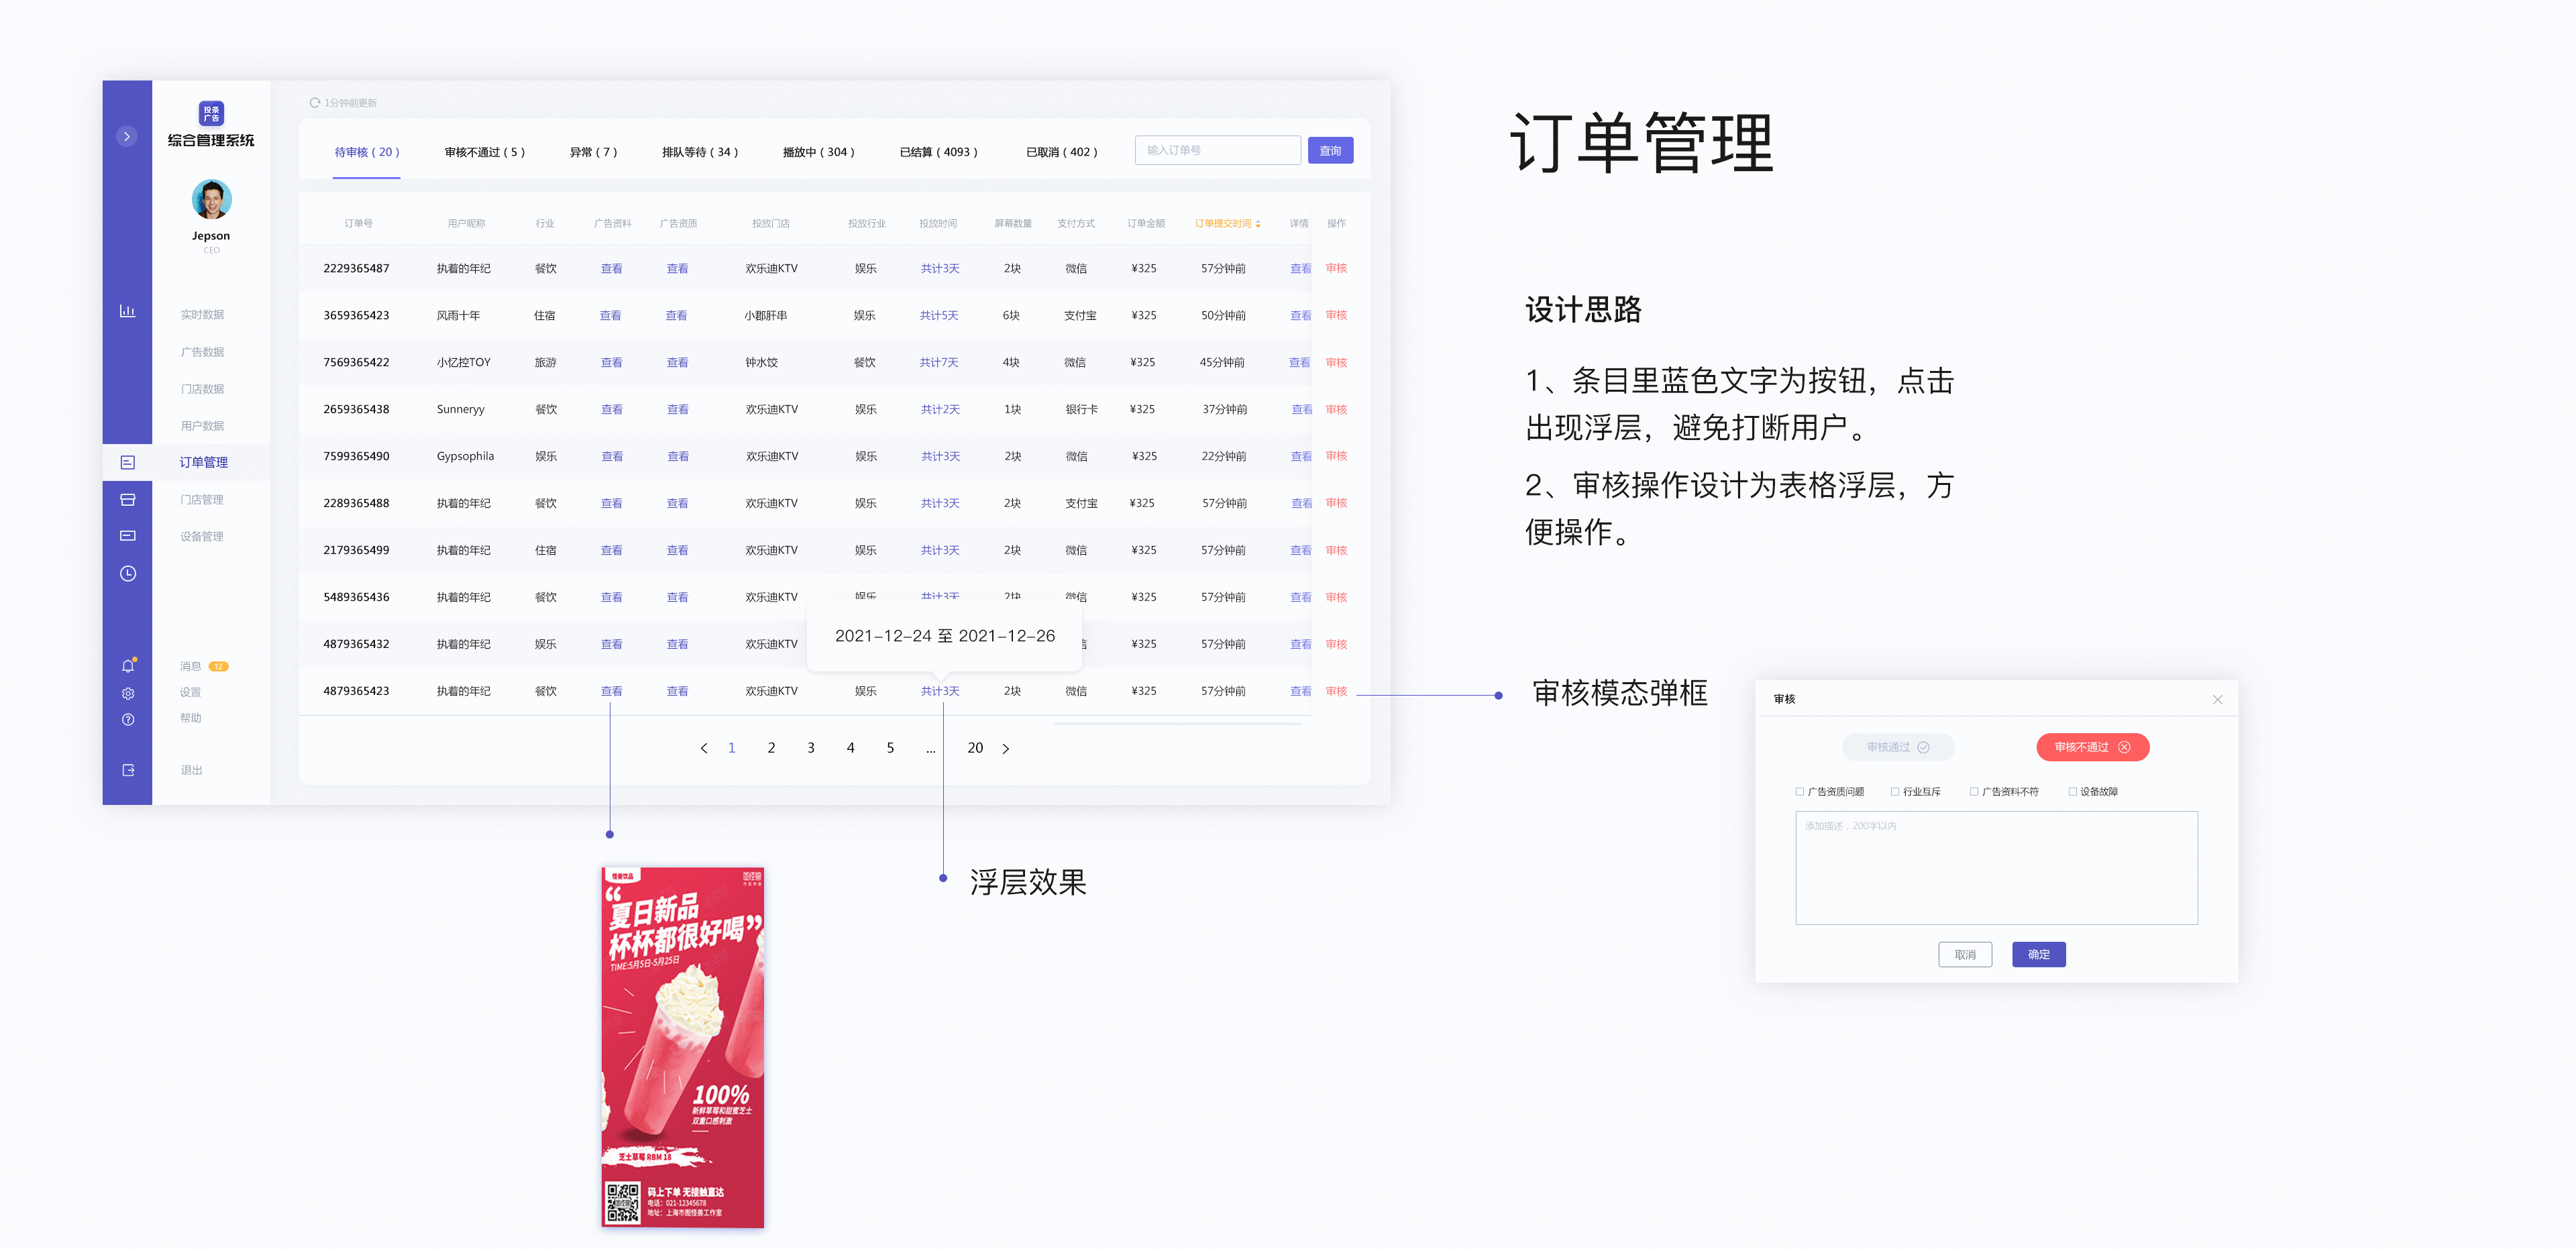Image resolution: width=2576 pixels, height=1249 pixels.
Task: Open 设置 in the sidebar
Action: [x=190, y=692]
